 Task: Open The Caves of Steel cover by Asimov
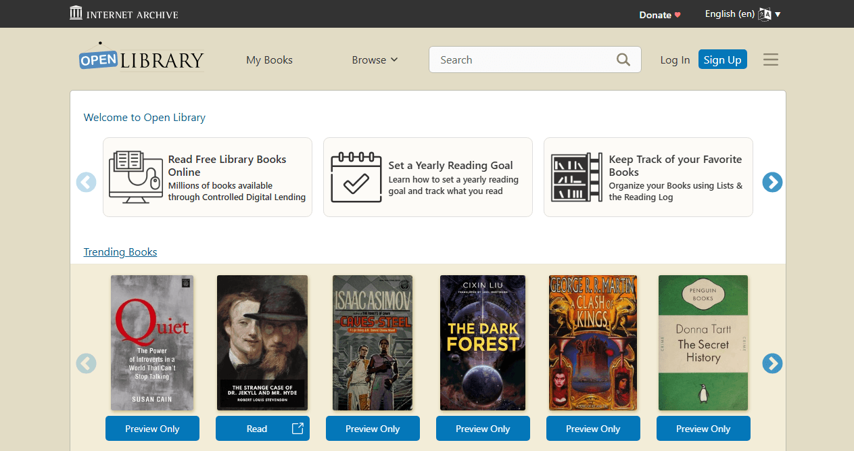373,343
